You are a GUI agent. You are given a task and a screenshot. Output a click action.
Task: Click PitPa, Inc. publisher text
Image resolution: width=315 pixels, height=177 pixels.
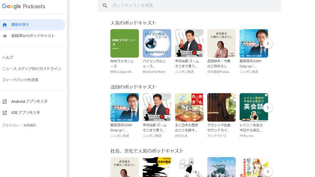246,136
